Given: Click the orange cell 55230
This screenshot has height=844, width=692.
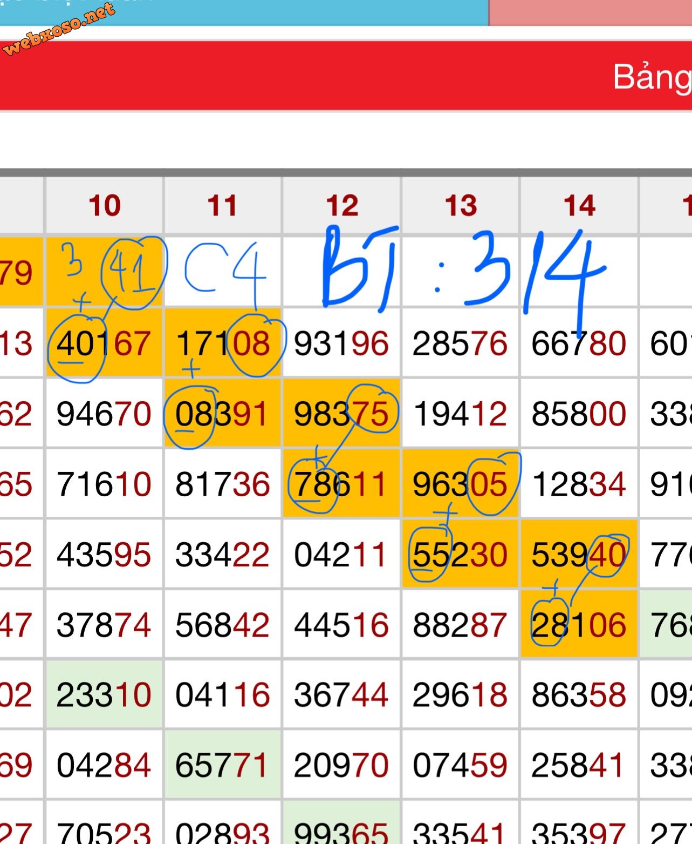Looking at the screenshot, I should tap(460, 555).
